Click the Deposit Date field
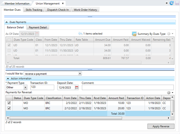Screen dimensions: 180x134 66,88
